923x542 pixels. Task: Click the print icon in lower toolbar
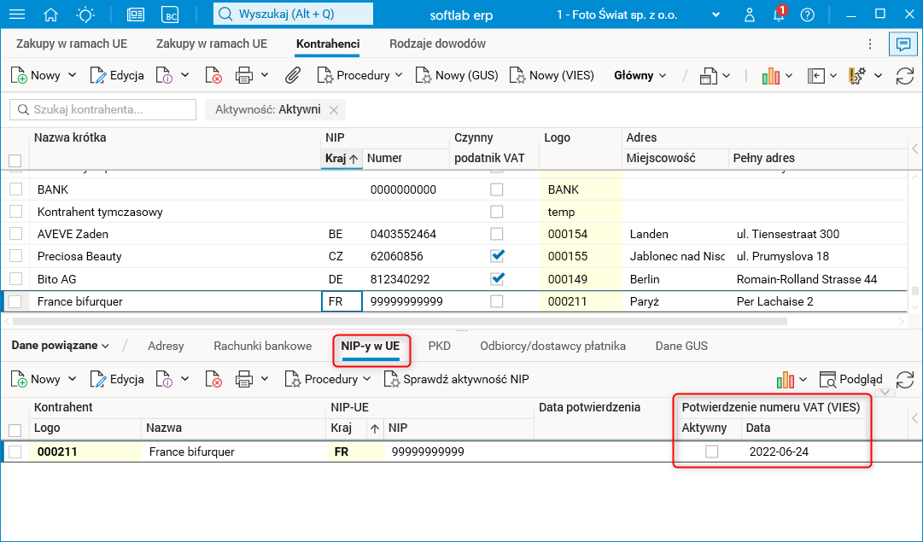pos(244,379)
